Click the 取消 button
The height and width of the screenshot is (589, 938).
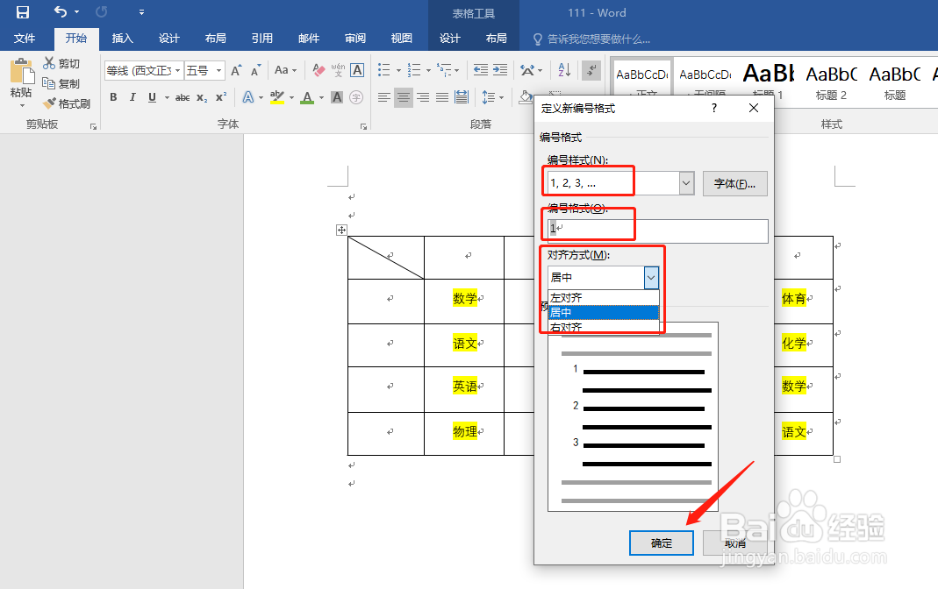735,543
